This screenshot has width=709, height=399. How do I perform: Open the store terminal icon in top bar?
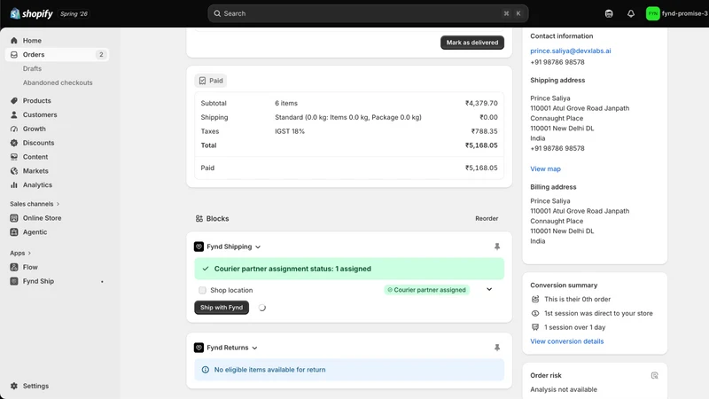click(x=609, y=13)
